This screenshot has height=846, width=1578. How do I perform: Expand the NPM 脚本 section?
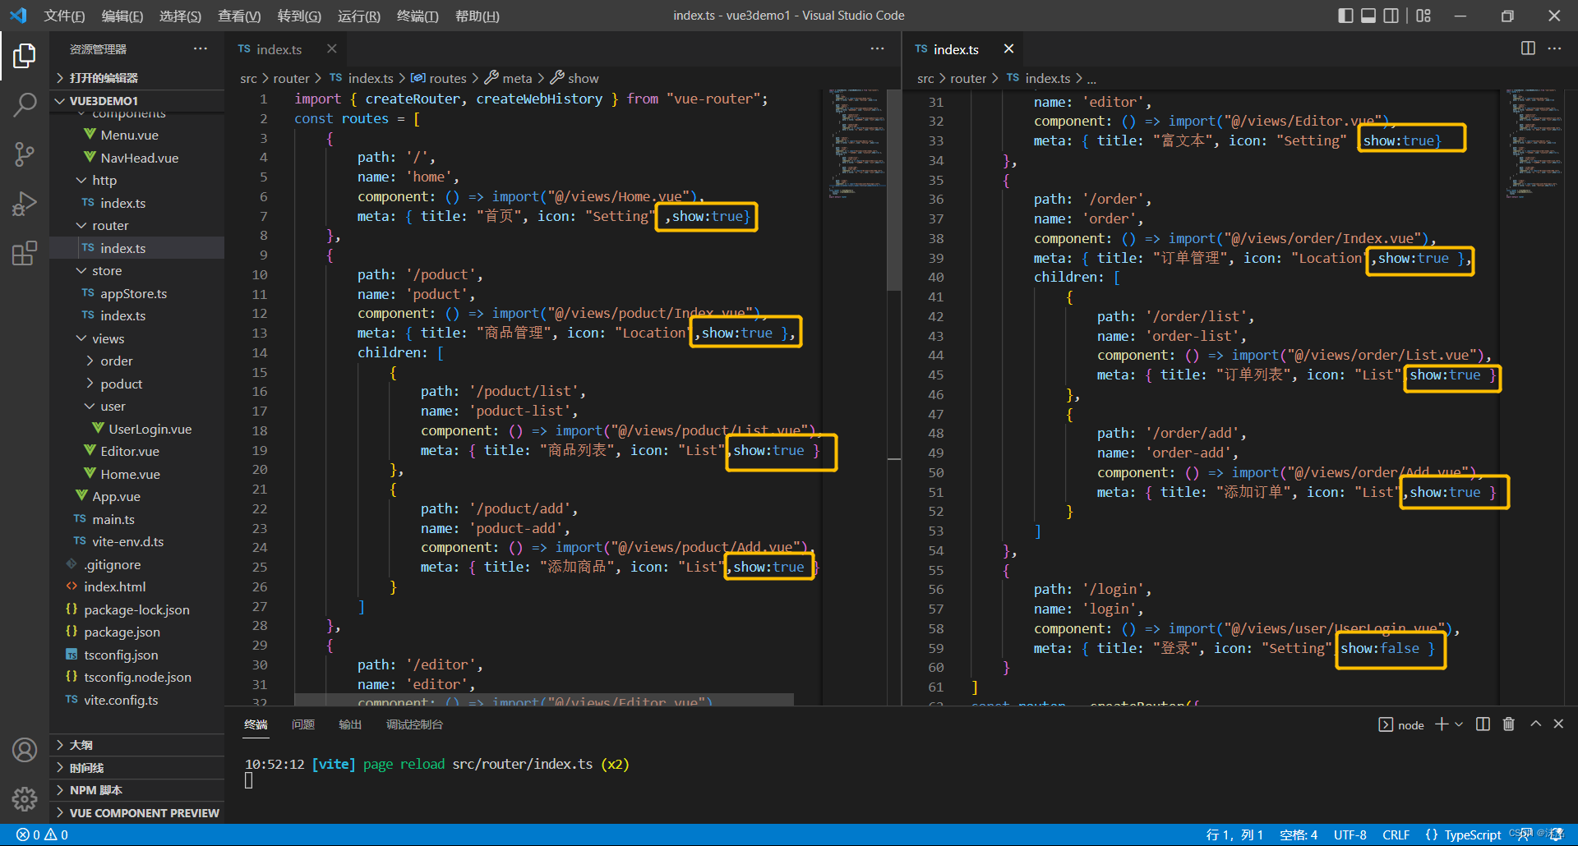[95, 789]
